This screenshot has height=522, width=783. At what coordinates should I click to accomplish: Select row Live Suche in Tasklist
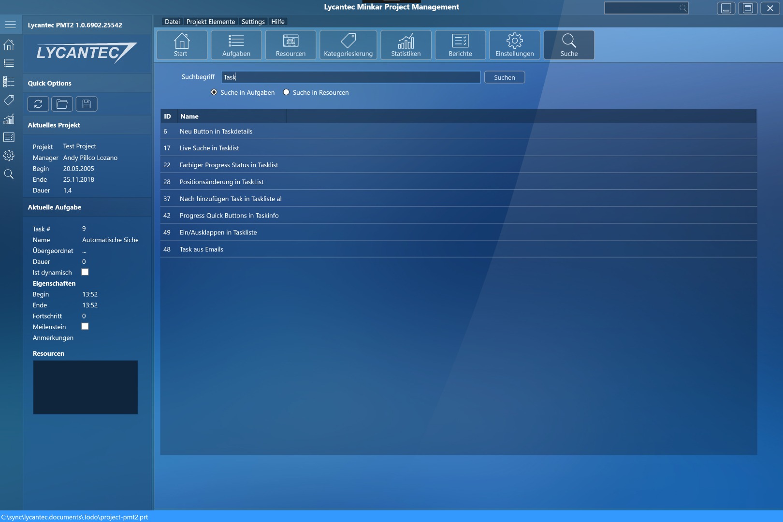pyautogui.click(x=459, y=148)
